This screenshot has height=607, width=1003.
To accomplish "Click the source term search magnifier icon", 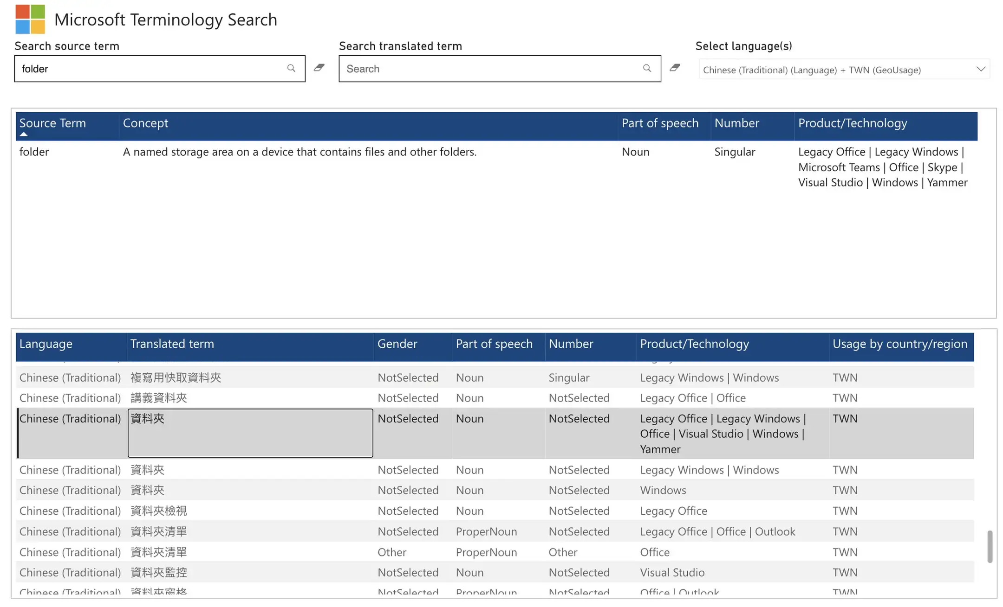I will (291, 69).
